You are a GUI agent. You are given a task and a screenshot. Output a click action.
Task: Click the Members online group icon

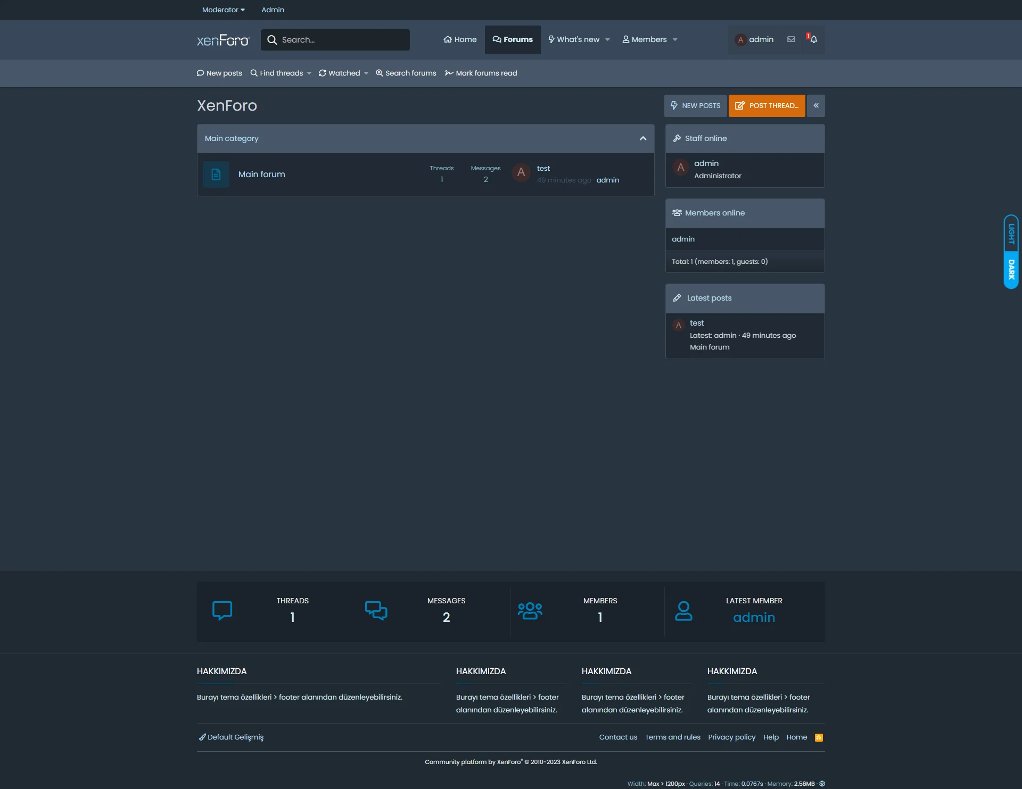pos(677,213)
